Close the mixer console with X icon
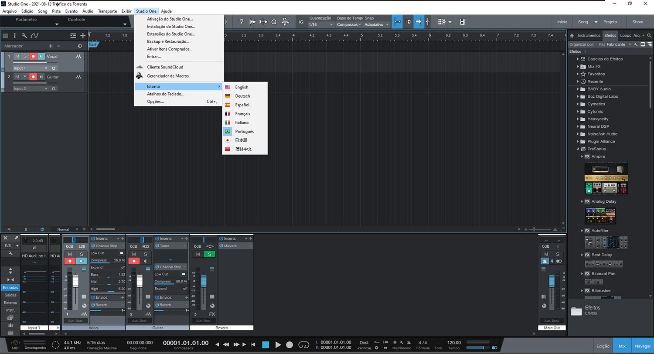Screen dimensions: 654x354 [6, 238]
